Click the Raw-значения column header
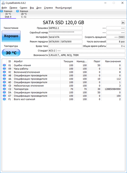Screen dimensions: 127x173 pos(111,61)
